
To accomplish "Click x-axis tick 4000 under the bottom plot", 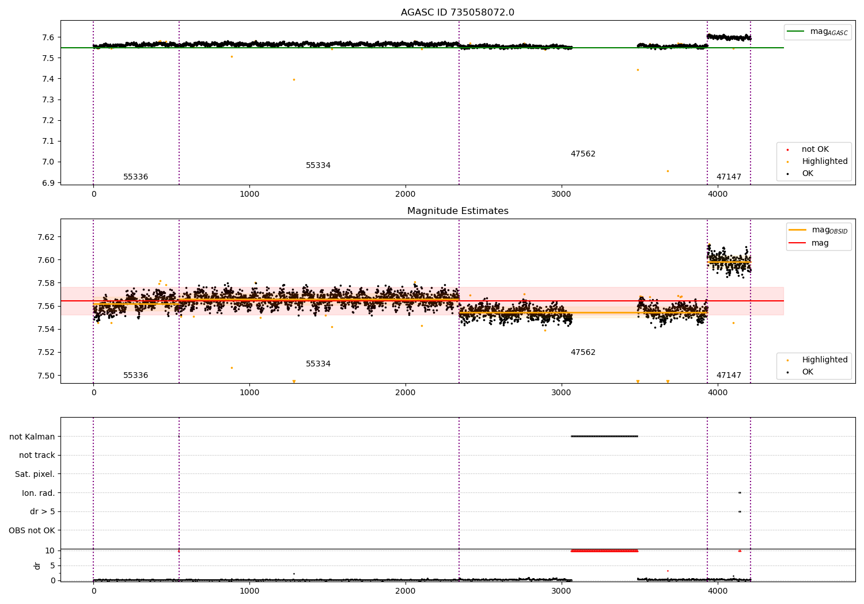I will click(x=718, y=591).
